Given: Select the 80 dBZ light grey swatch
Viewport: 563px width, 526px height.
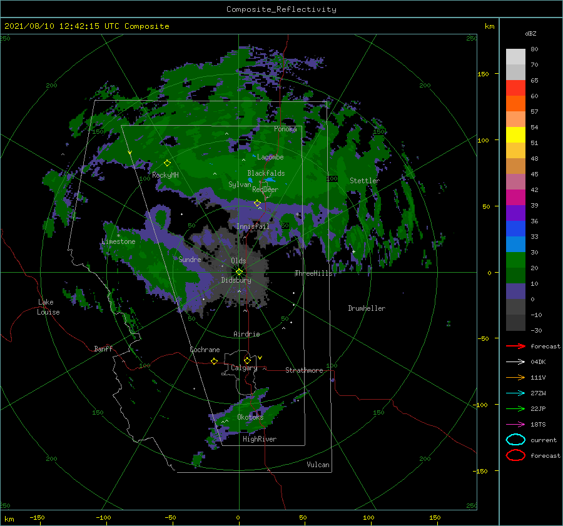Looking at the screenshot, I should tap(515, 57).
